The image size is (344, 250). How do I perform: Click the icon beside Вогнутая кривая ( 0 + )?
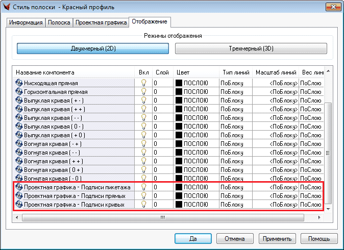coord(19,170)
